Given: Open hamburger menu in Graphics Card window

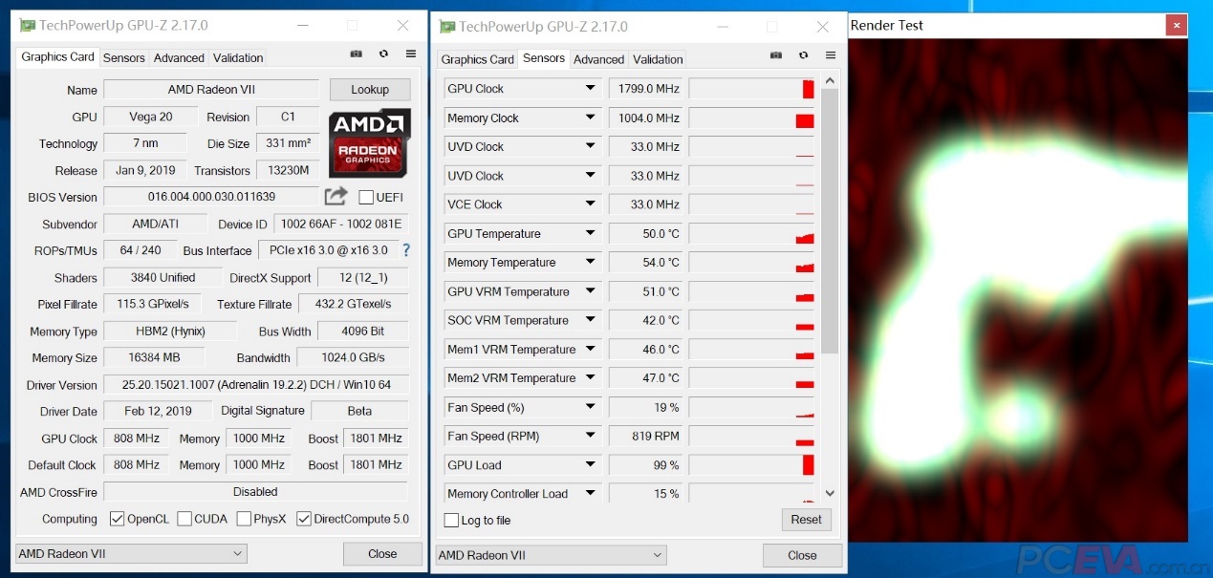Looking at the screenshot, I should coord(411,54).
